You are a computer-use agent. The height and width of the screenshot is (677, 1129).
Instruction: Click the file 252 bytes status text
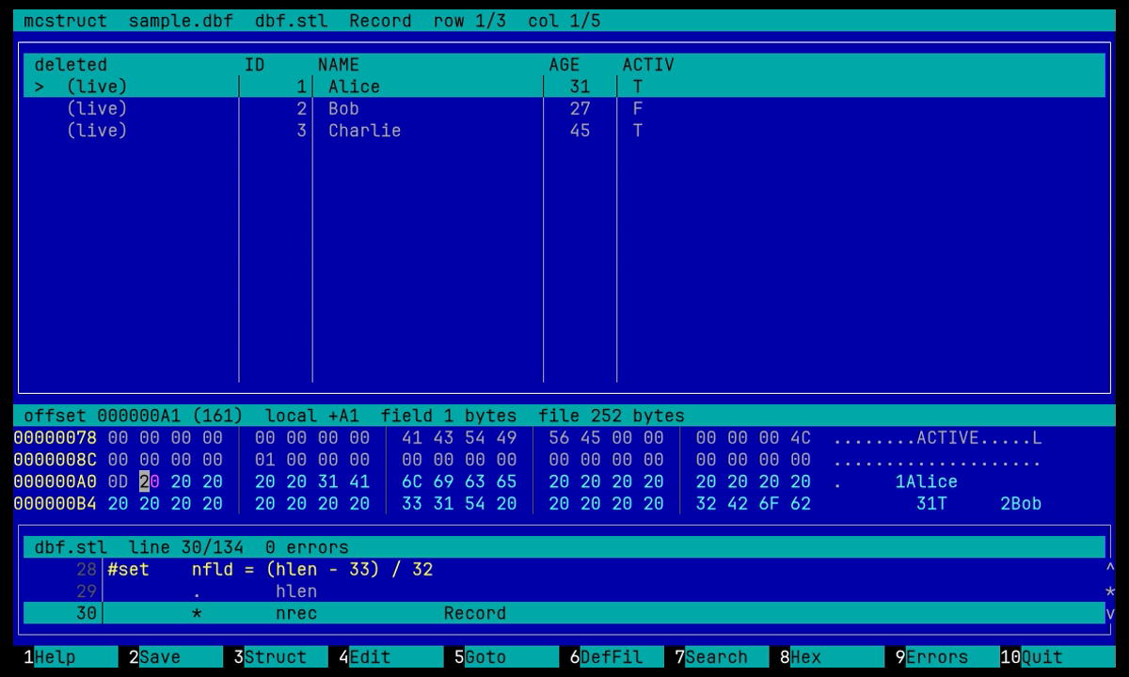coord(612,416)
